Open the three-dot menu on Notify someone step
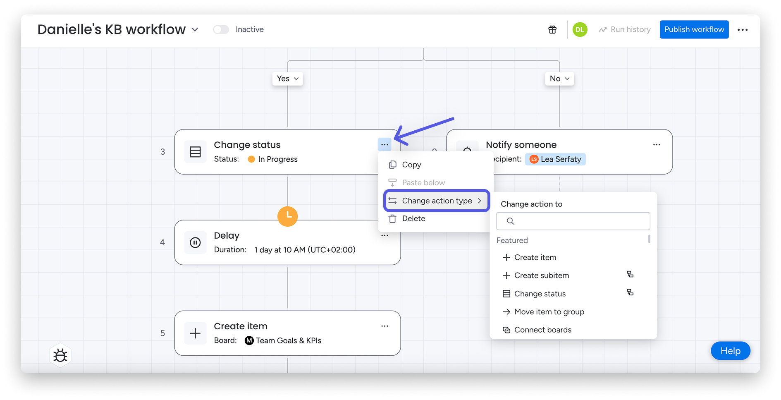 (x=657, y=145)
